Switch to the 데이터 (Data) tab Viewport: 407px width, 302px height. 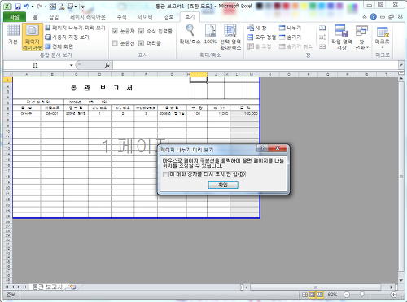click(x=146, y=17)
